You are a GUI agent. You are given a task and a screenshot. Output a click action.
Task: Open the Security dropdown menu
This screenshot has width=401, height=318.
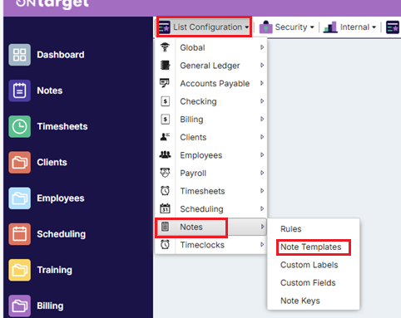point(287,27)
